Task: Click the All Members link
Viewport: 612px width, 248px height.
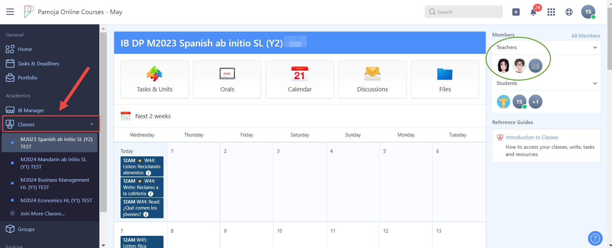Action: click(585, 36)
